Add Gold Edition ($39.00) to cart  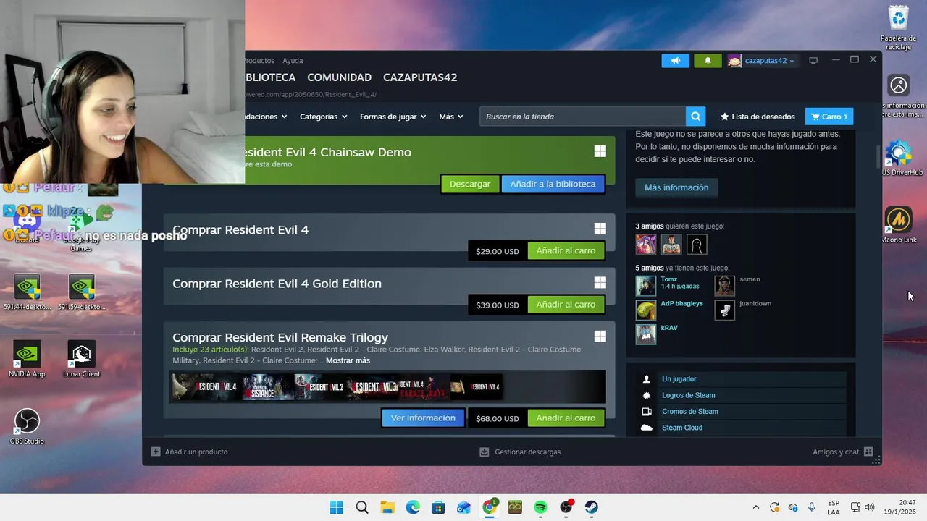click(566, 305)
